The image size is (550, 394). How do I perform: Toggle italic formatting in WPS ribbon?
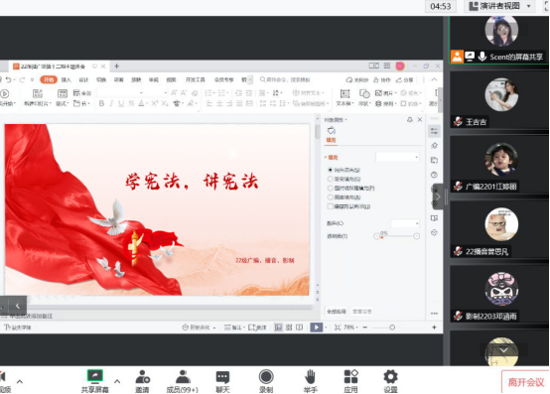pyautogui.click(x=111, y=103)
